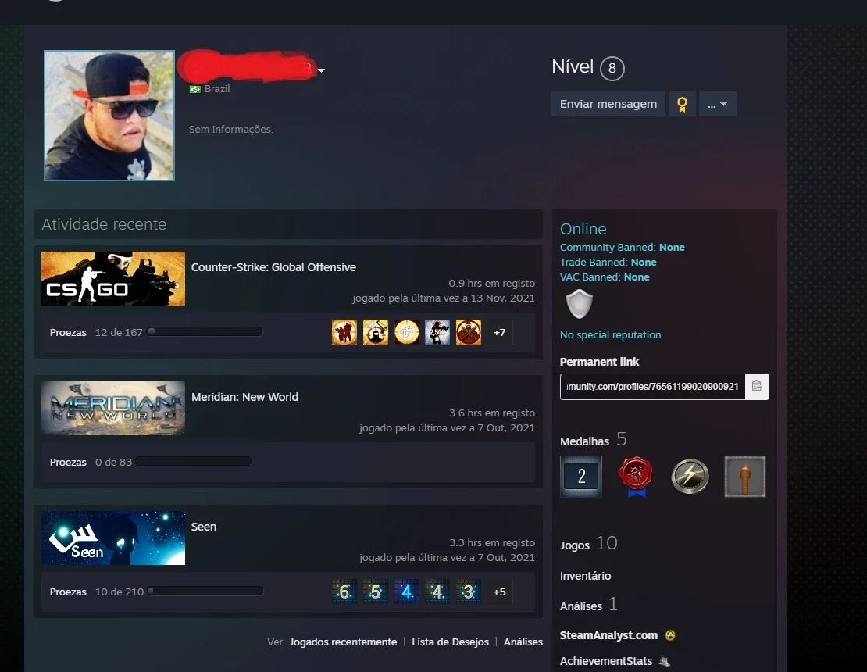Open the Jogos 10 games list
The image size is (867, 672).
[588, 544]
